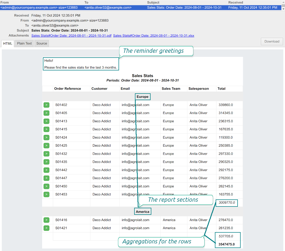Click the Periods Order Date subtitle
Viewport: 285px width, 251px height.
142,80
